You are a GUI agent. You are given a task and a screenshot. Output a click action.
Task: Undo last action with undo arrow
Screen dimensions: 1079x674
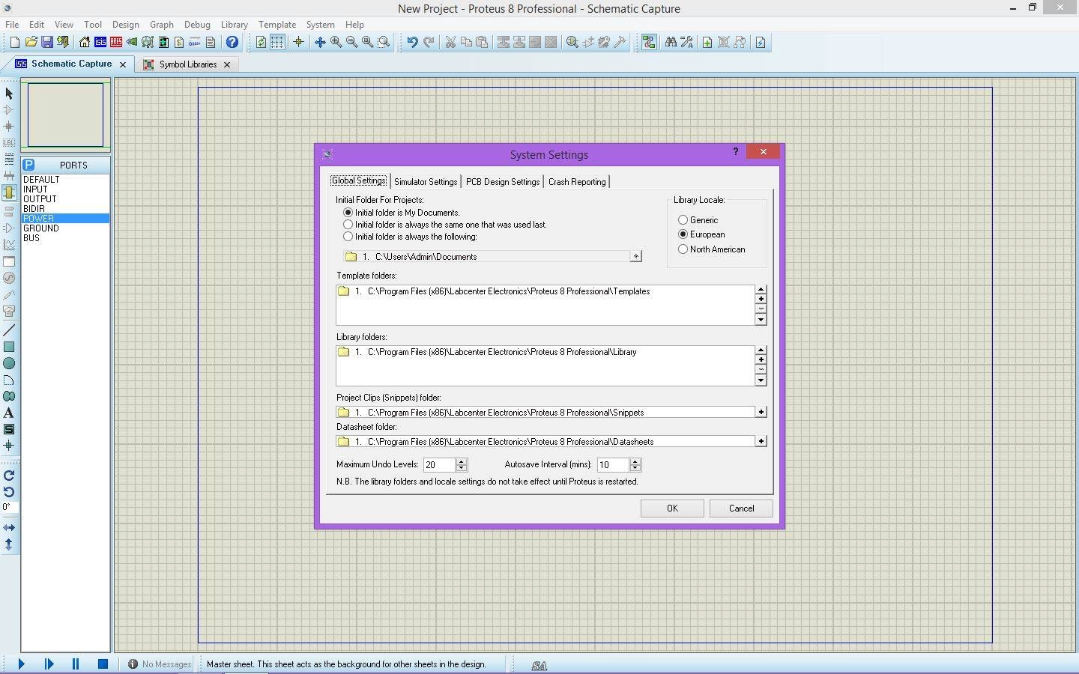(x=412, y=43)
